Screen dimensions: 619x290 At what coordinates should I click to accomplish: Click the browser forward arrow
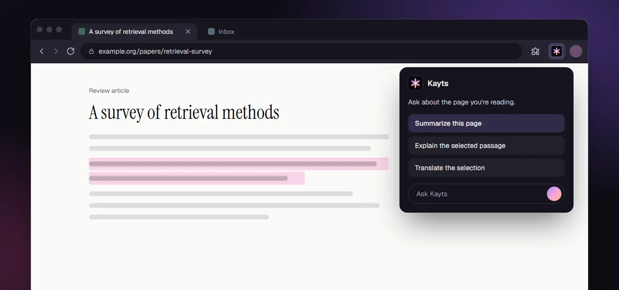tap(56, 51)
